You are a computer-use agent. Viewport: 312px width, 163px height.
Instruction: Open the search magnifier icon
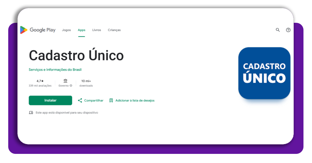pos(278,30)
